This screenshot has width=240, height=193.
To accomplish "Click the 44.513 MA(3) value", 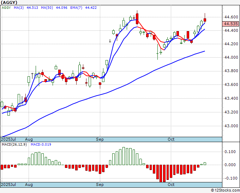I will click(32, 8).
